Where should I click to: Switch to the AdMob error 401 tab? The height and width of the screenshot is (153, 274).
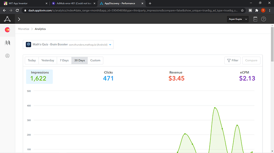tap(74, 3)
